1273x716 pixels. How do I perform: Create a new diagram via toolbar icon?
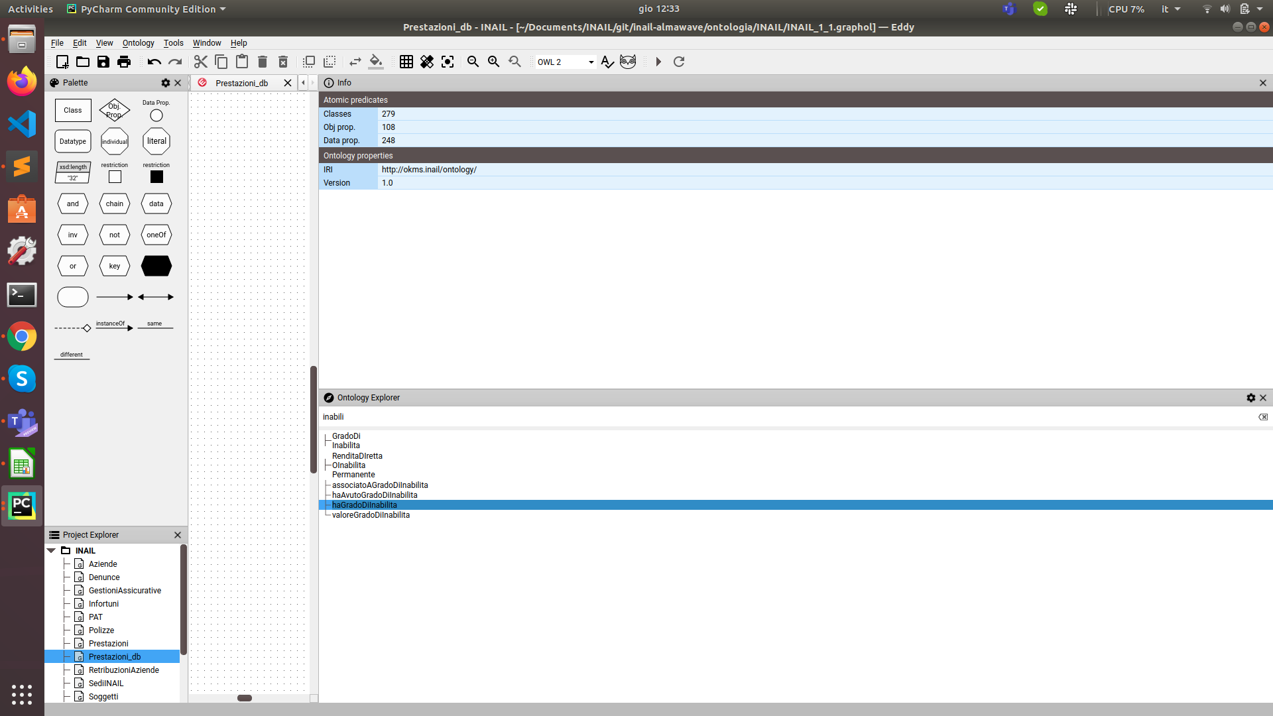point(62,62)
